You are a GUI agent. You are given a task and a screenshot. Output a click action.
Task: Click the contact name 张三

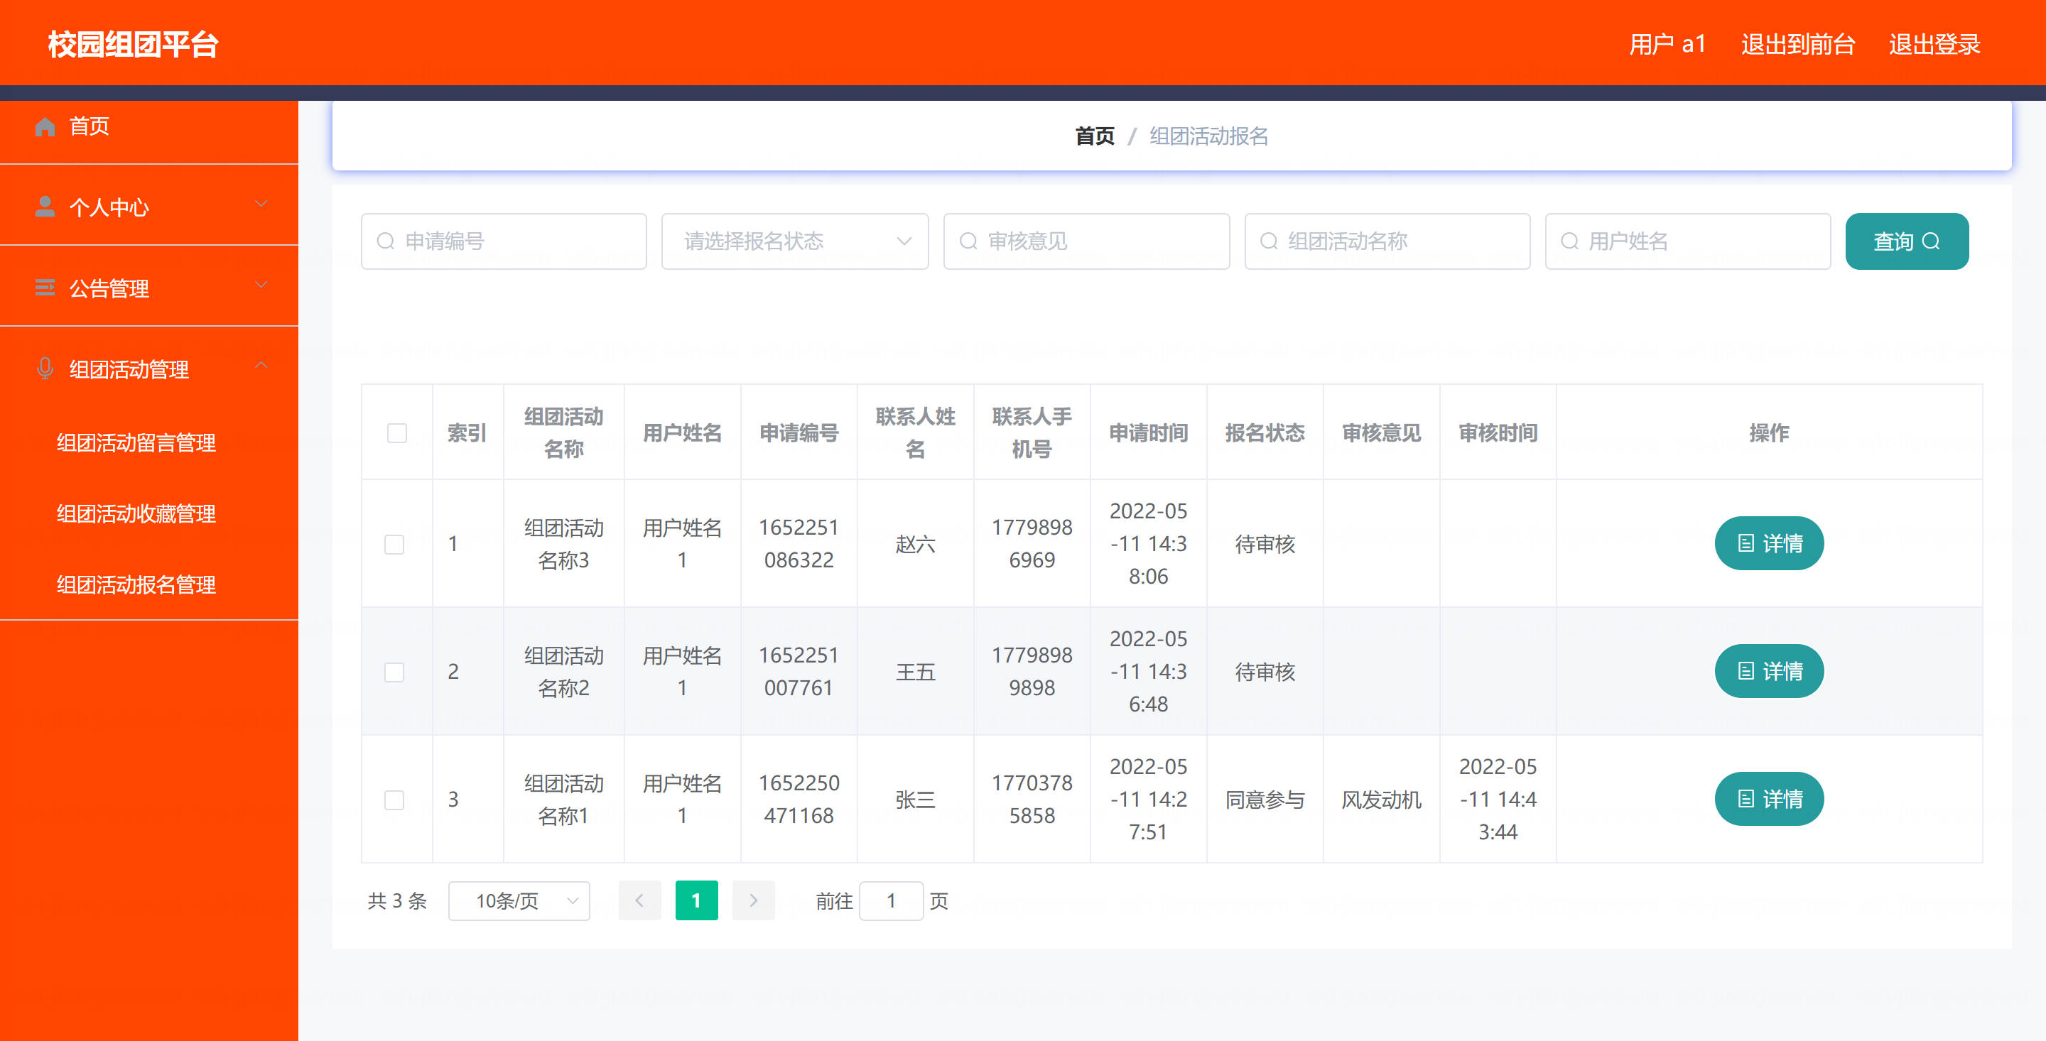[x=915, y=800]
